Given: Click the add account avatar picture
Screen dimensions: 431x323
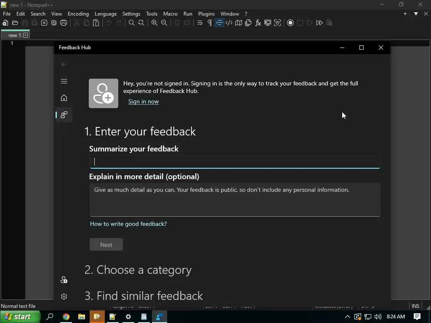Looking at the screenshot, I should [104, 93].
